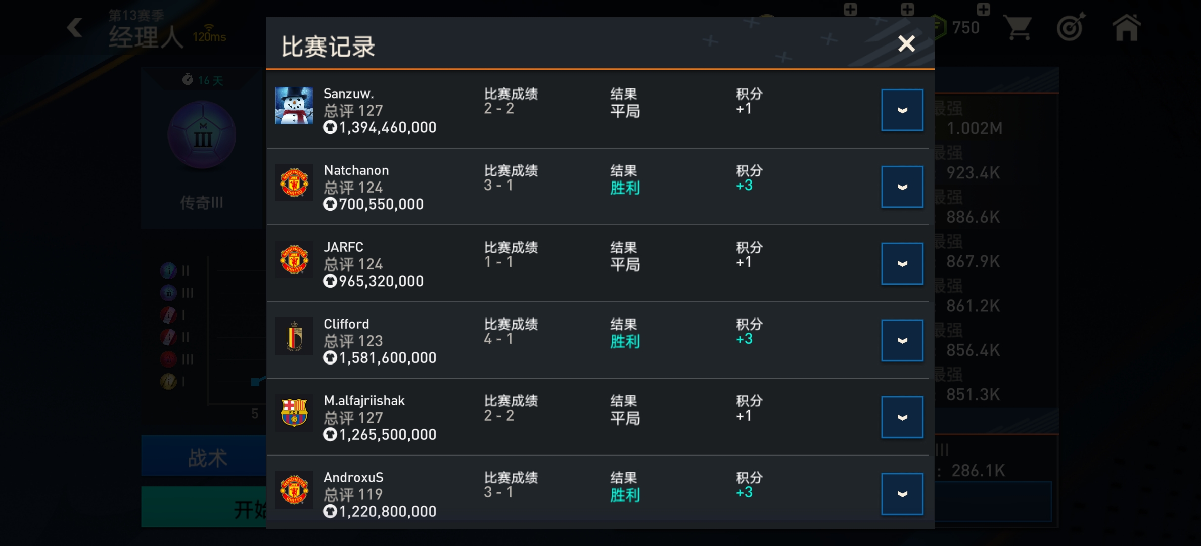Expand the Clifford 4-1 match details
The width and height of the screenshot is (1201, 546).
tap(902, 341)
